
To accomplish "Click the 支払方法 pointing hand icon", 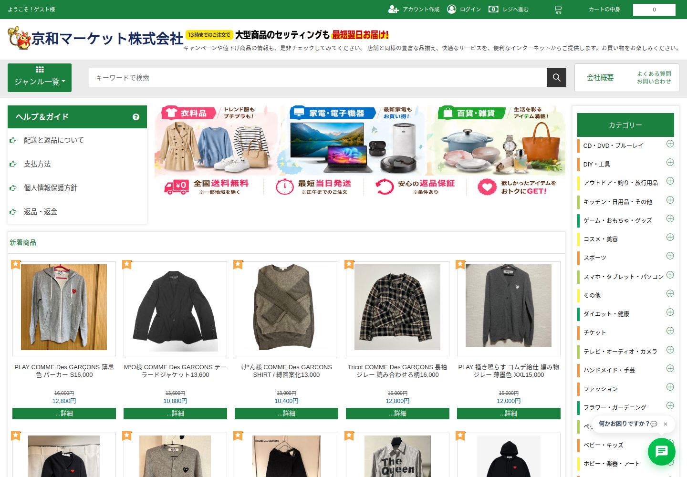I will pyautogui.click(x=13, y=164).
